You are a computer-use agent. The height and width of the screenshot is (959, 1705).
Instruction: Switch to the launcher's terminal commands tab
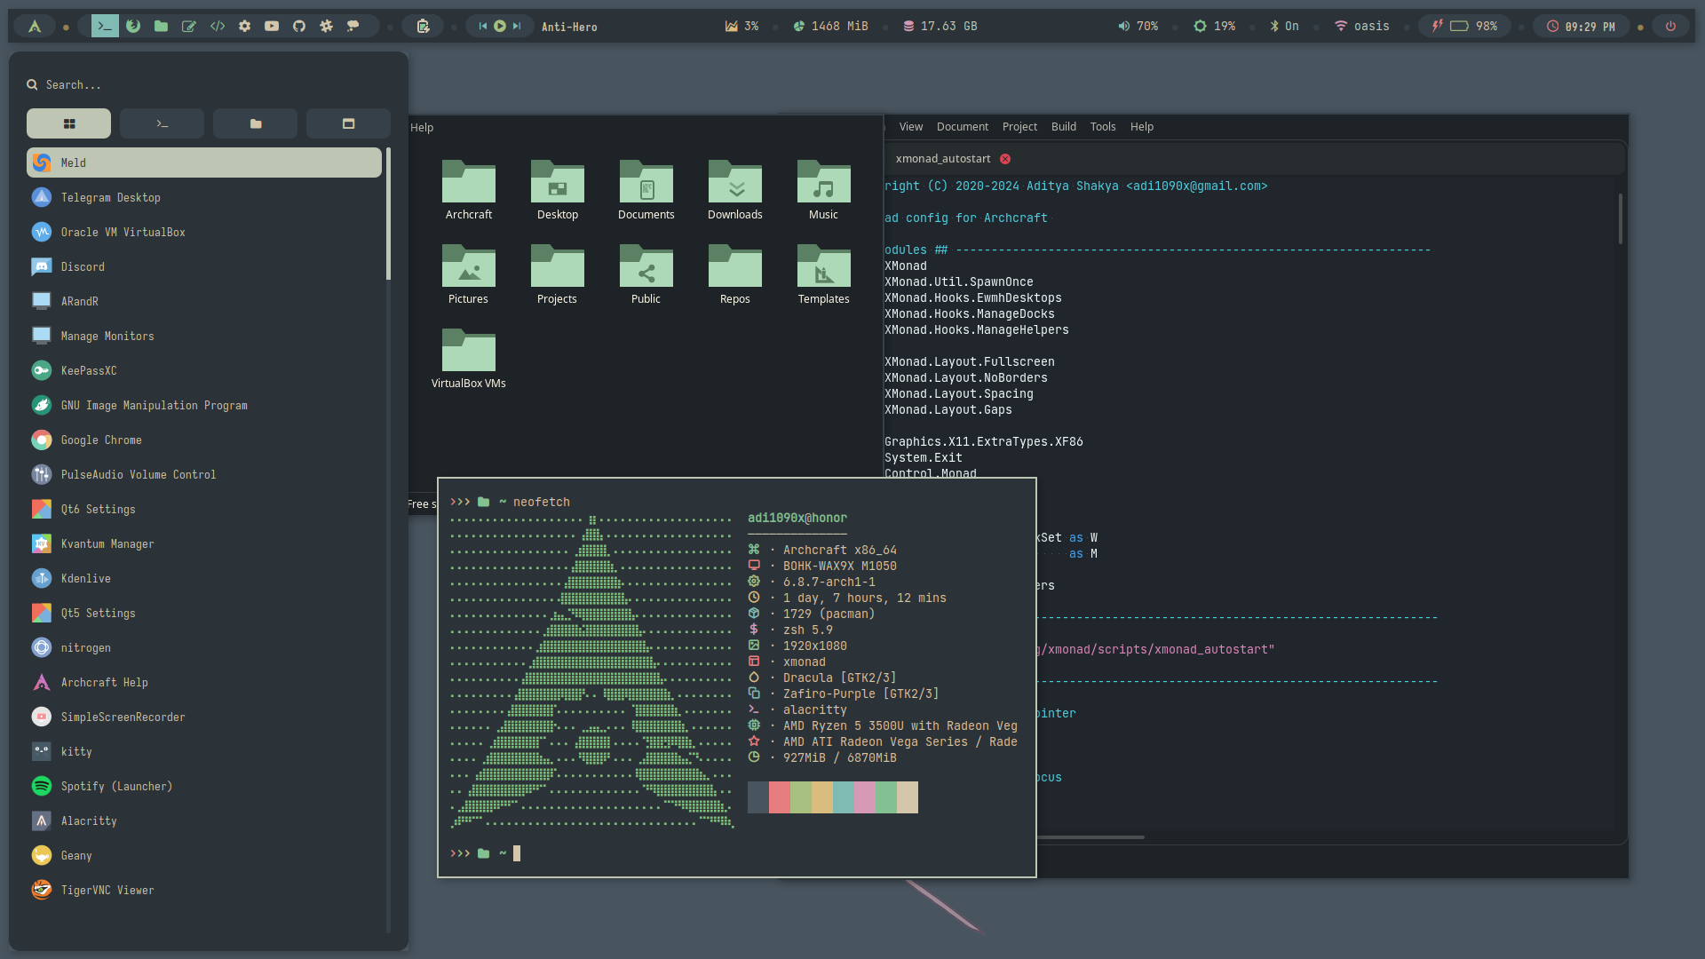coord(162,123)
